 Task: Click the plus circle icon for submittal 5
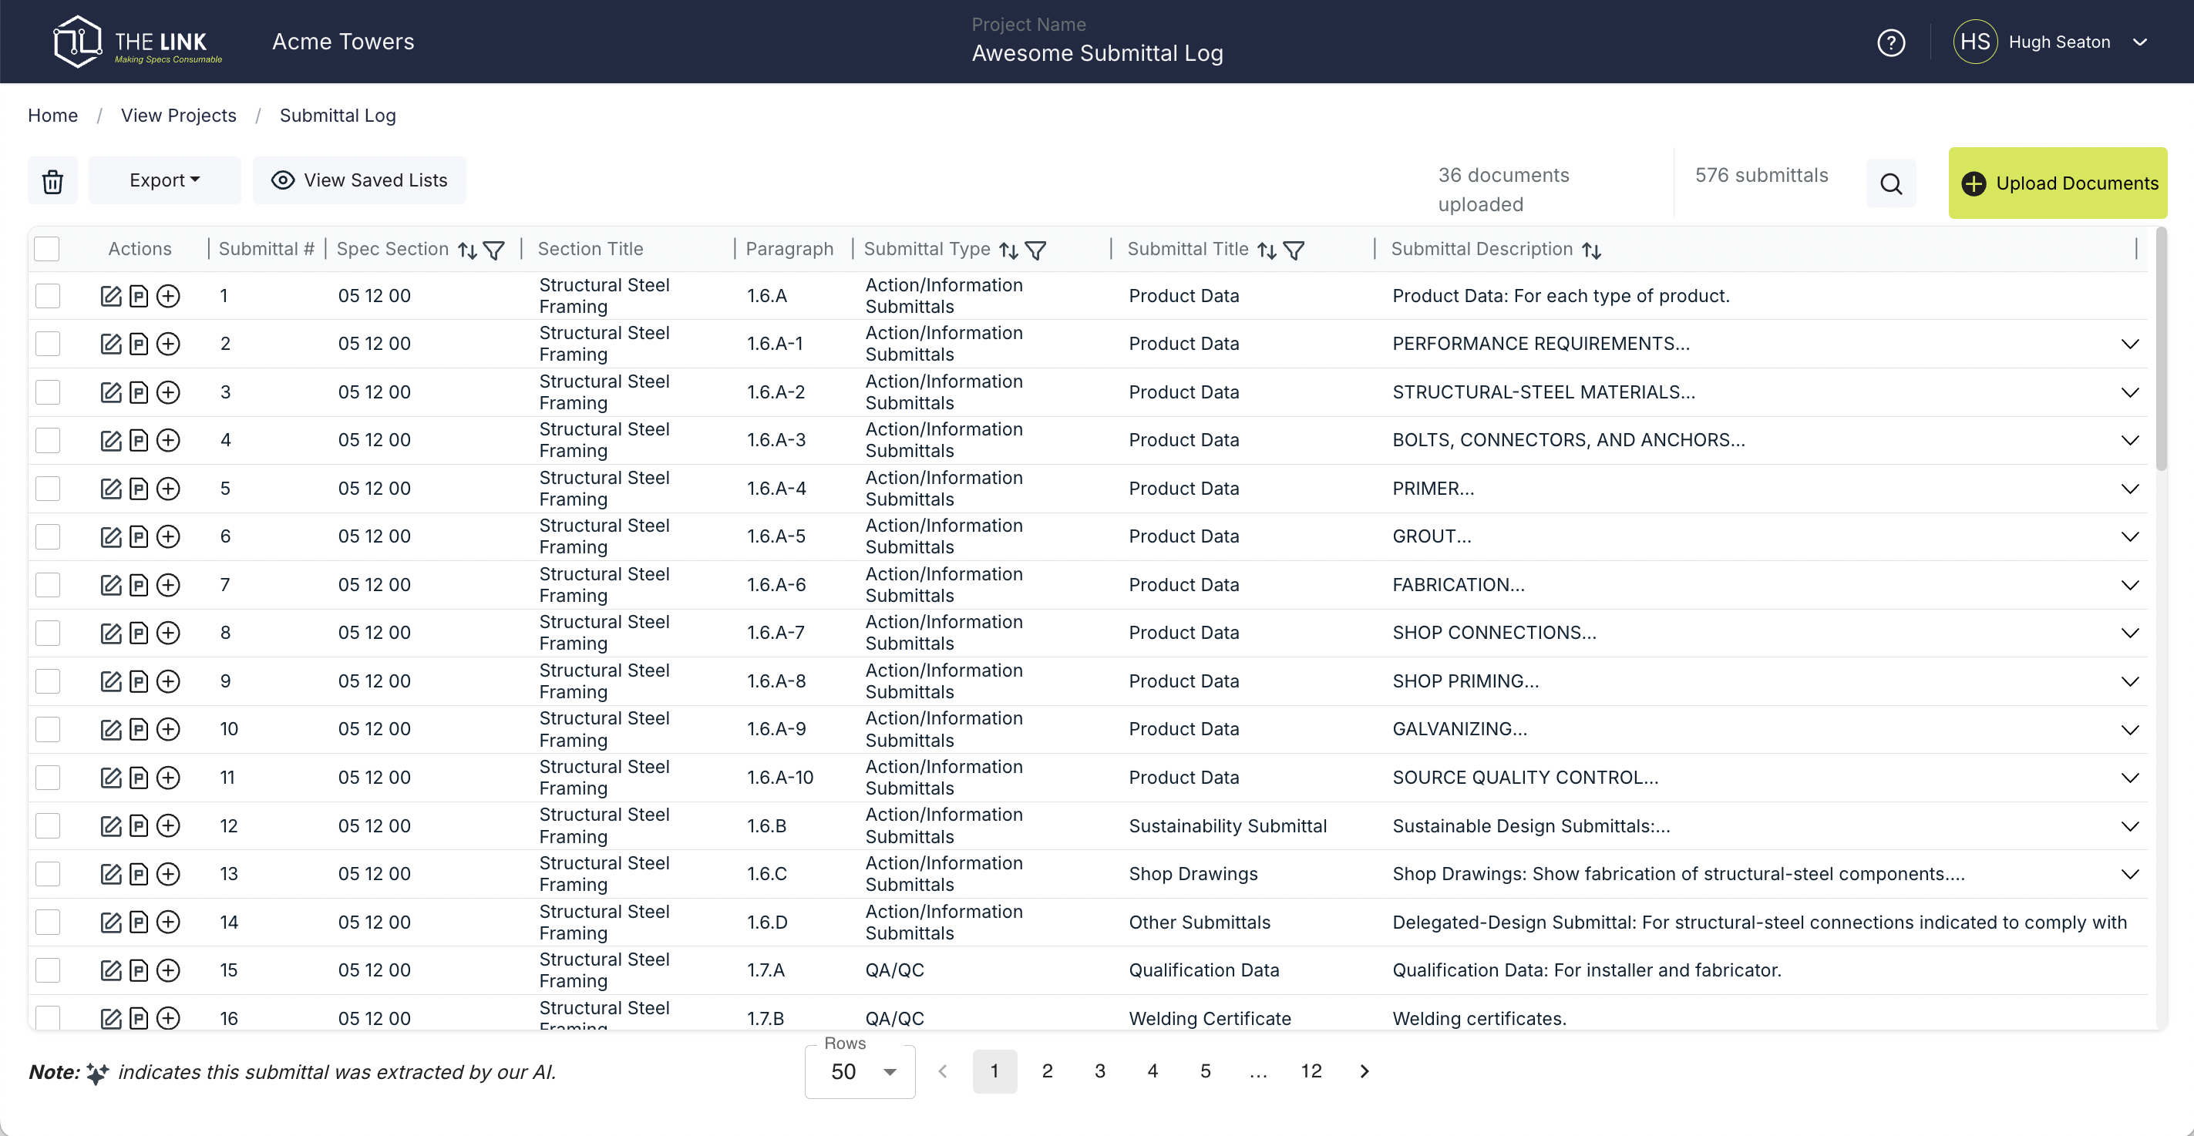coord(169,489)
